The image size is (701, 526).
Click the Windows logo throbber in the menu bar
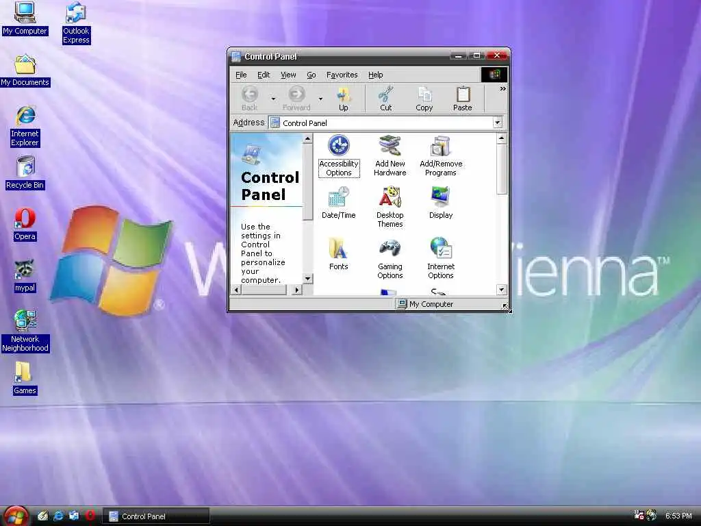coord(494,75)
